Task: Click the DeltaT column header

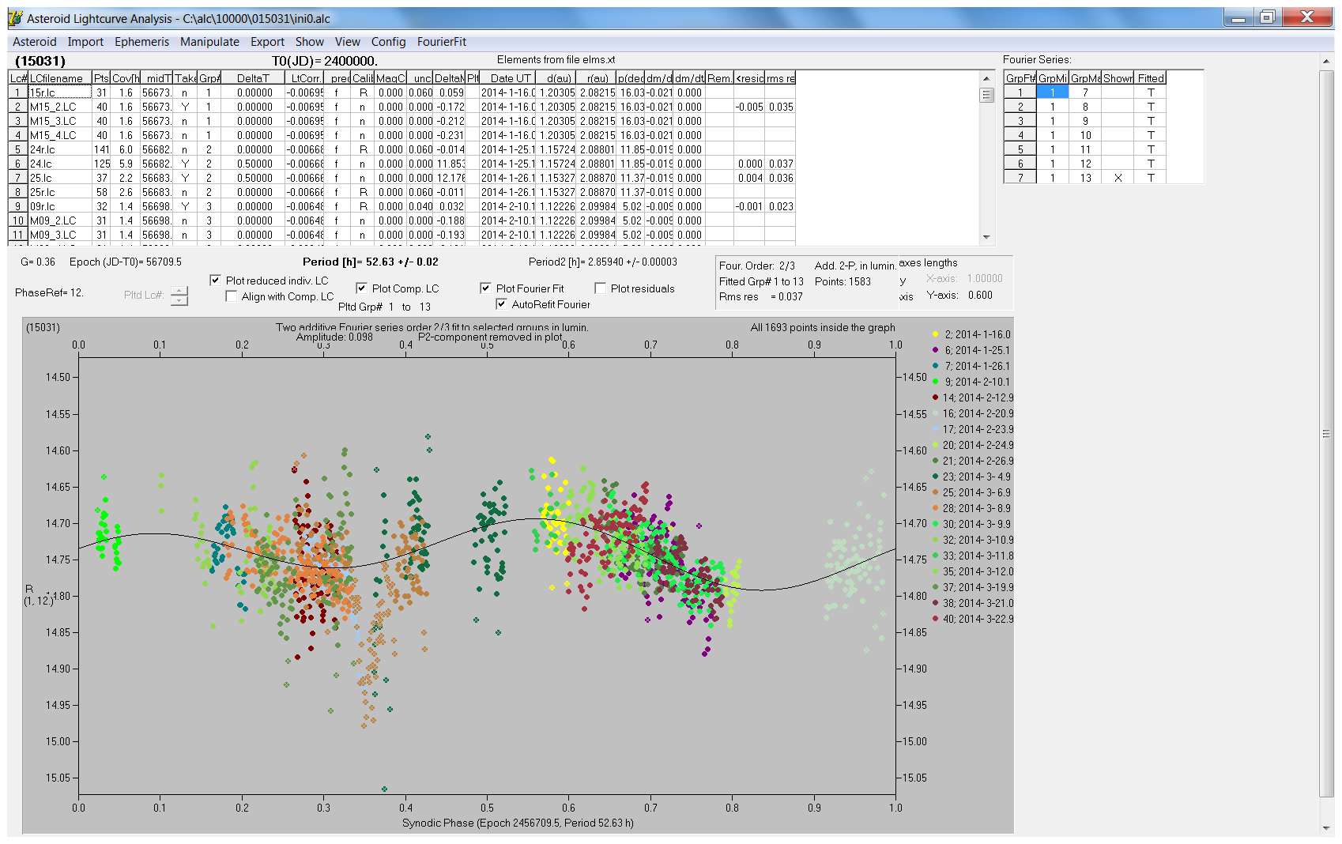Action: pos(253,78)
